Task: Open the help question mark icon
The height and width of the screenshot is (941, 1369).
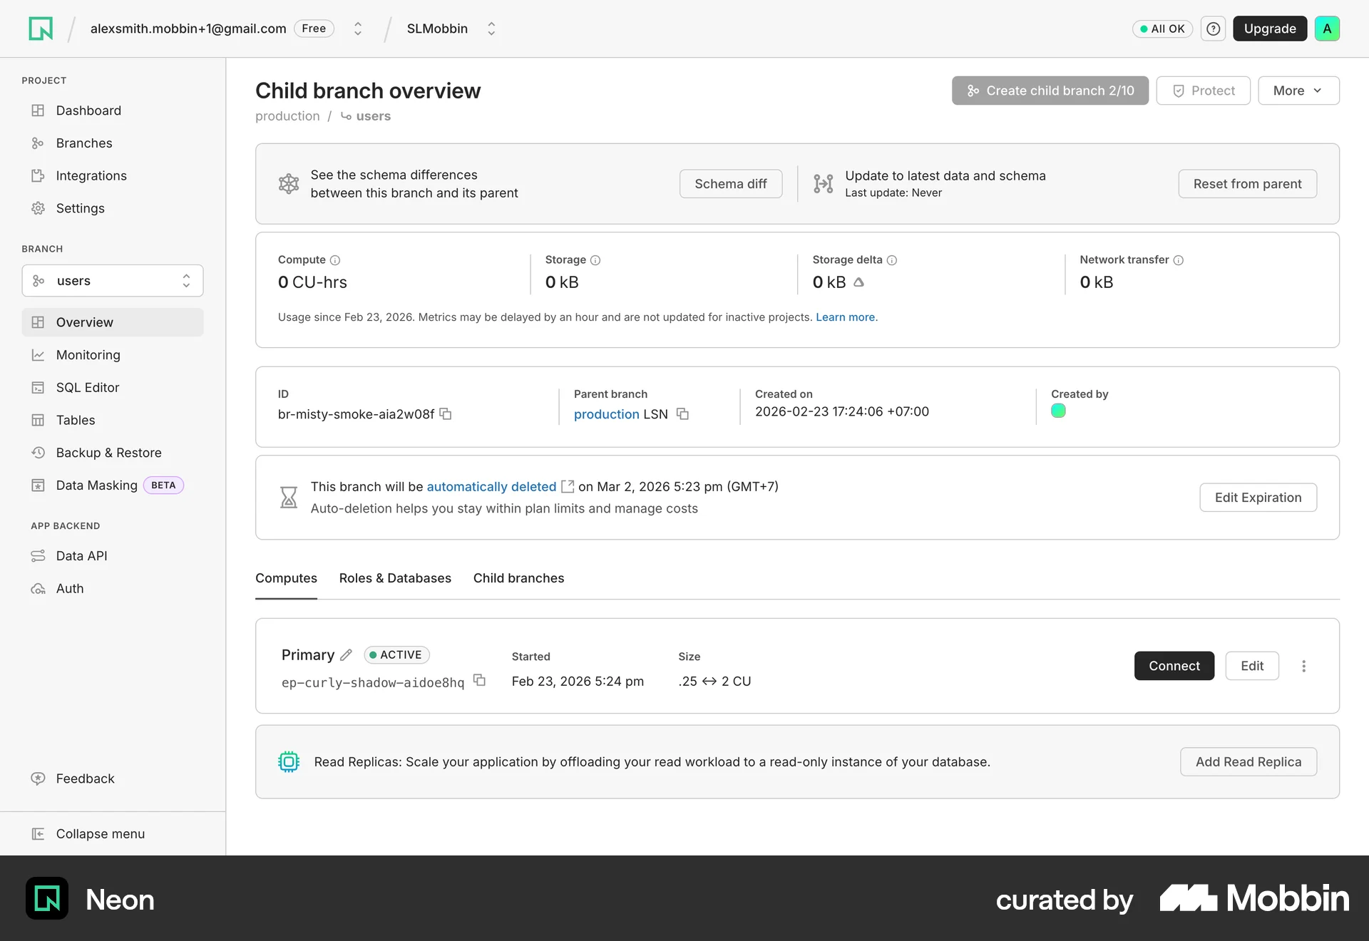Action: click(1213, 29)
